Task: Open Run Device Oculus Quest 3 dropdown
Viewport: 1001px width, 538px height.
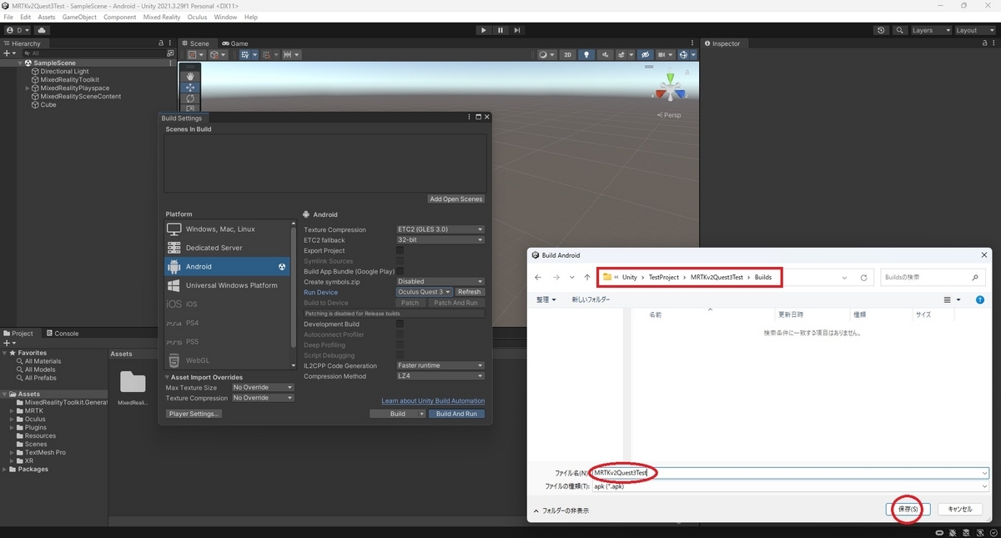Action: tap(425, 292)
